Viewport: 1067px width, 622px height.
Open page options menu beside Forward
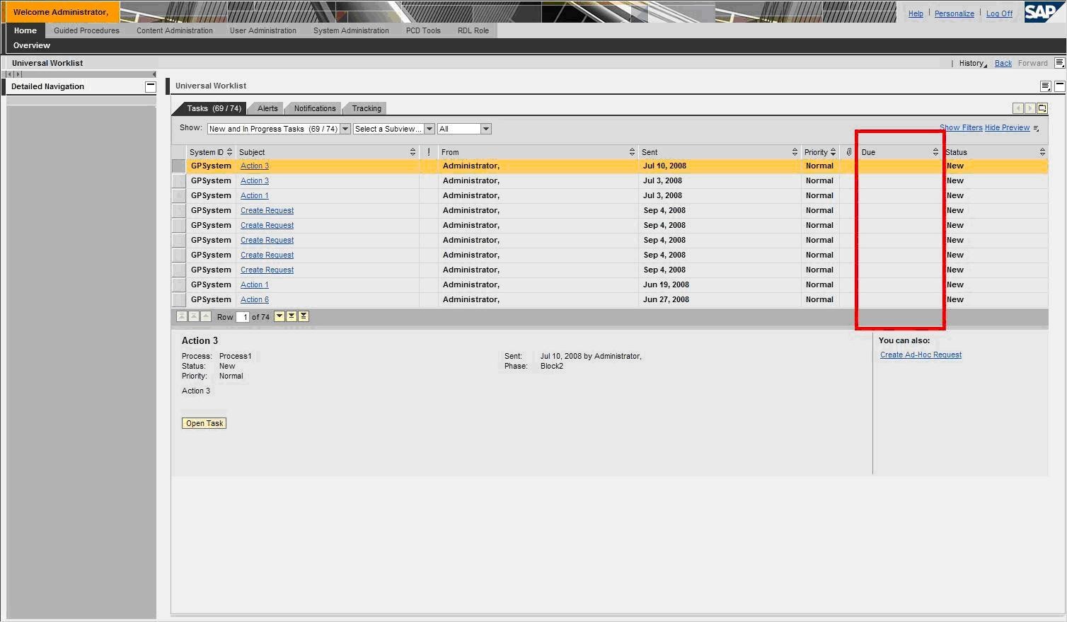(x=1059, y=63)
